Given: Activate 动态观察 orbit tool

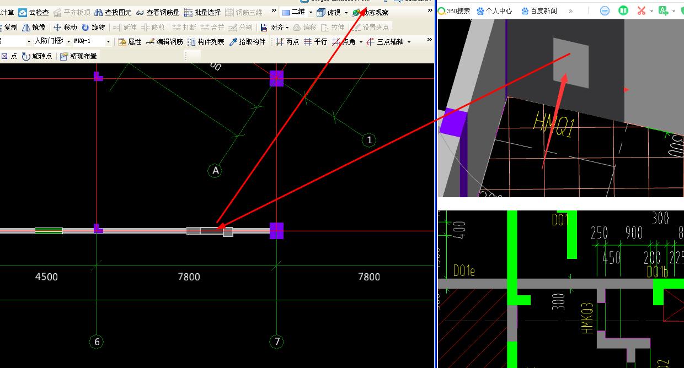Looking at the screenshot, I should tap(371, 12).
